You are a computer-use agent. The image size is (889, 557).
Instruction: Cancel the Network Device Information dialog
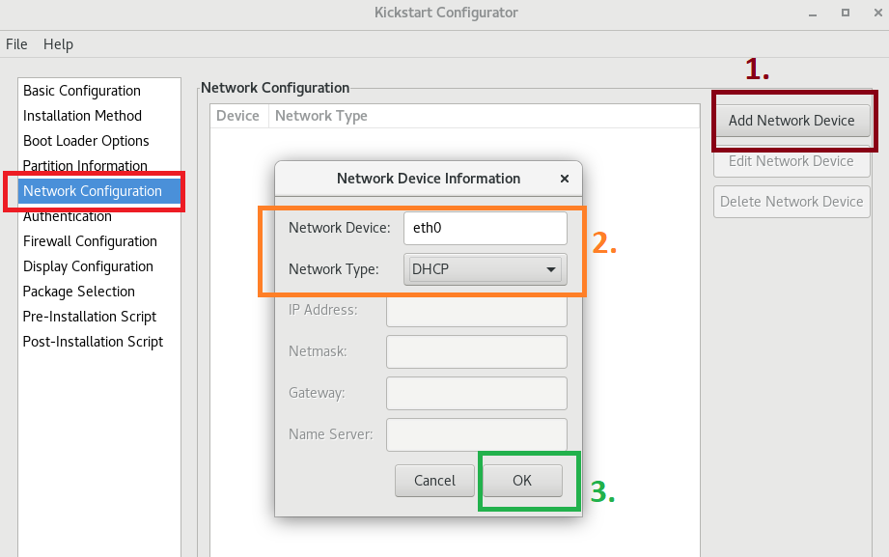pyautogui.click(x=434, y=480)
